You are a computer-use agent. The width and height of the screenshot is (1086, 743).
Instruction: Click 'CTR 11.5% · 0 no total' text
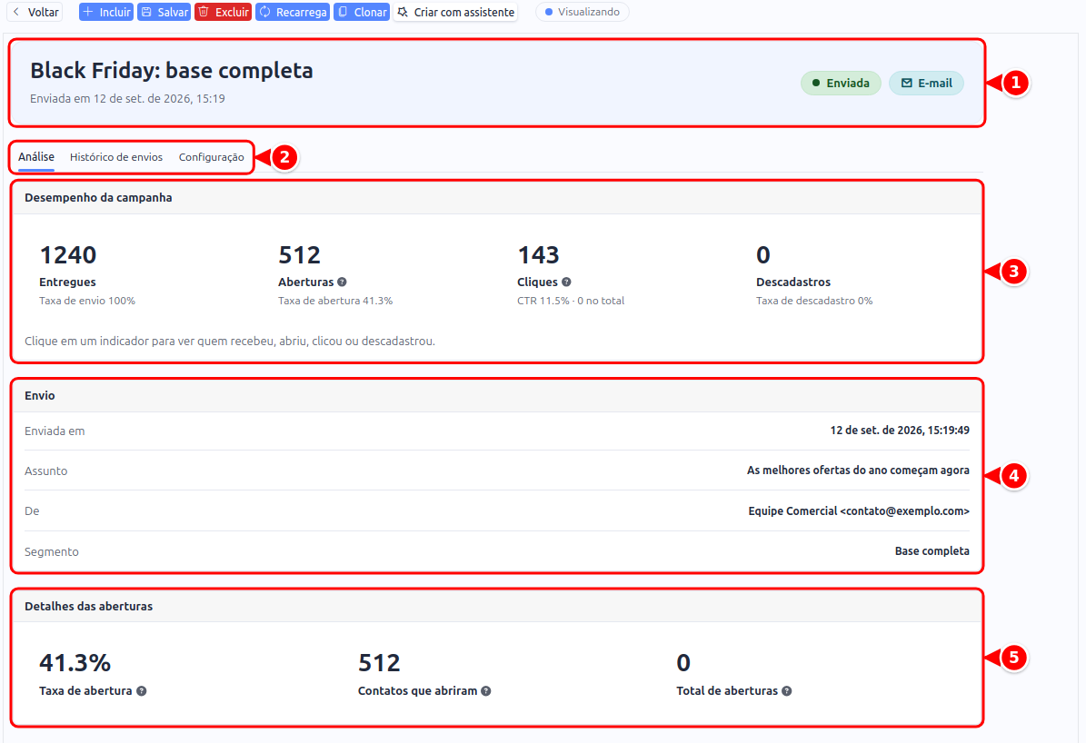pyautogui.click(x=571, y=302)
